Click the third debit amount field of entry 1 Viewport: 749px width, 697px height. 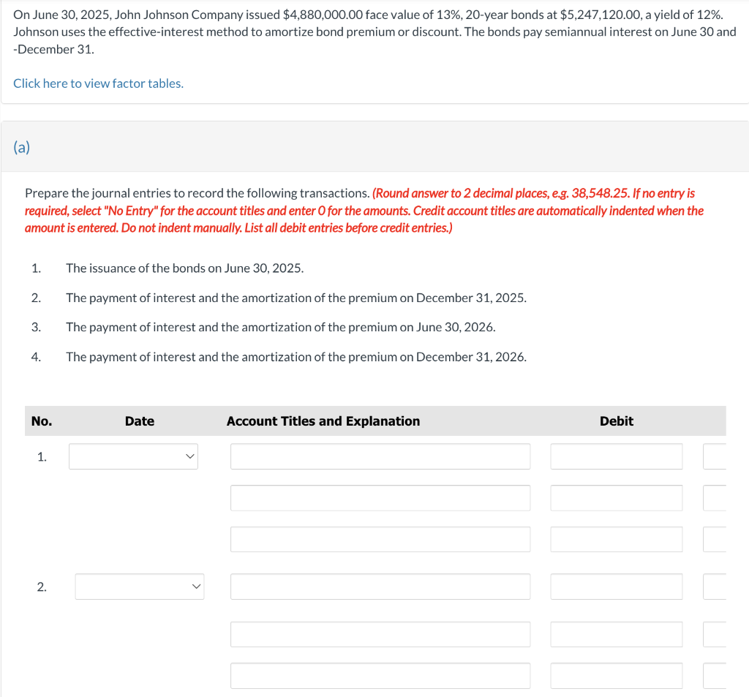click(616, 539)
